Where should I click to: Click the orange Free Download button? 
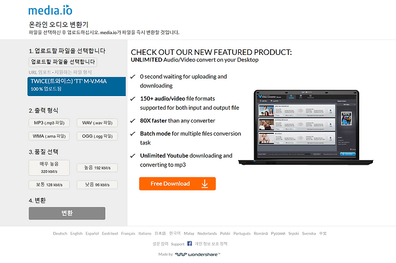[177, 183]
